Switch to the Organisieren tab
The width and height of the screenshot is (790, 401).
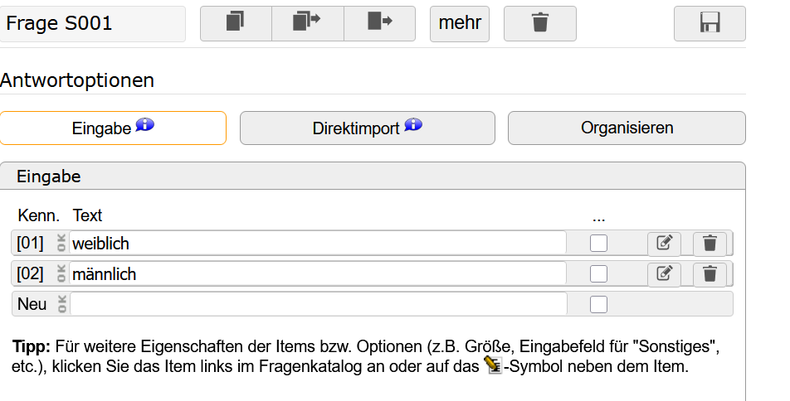(627, 128)
